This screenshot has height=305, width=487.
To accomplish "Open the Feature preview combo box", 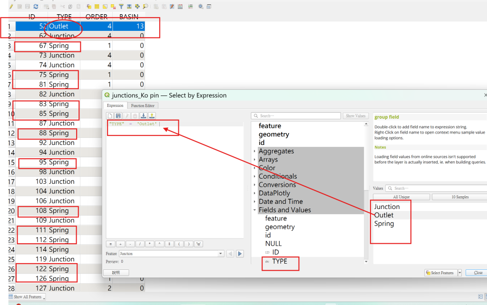I will [x=171, y=254].
